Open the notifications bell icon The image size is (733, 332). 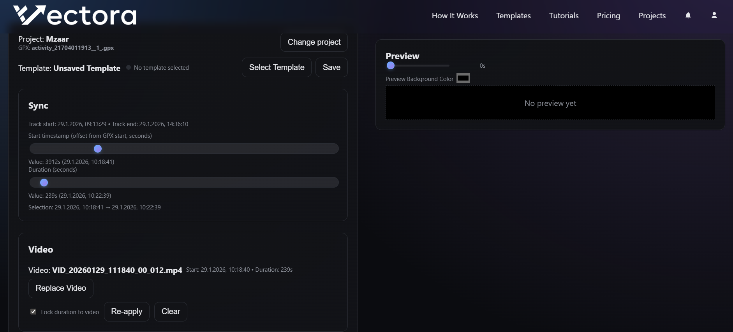click(x=688, y=15)
